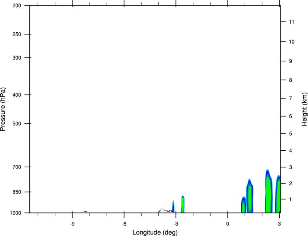The width and height of the screenshot is (308, 236).
Task: Click the 'Pressure (hPa)' axis title
Action: click(x=3, y=109)
